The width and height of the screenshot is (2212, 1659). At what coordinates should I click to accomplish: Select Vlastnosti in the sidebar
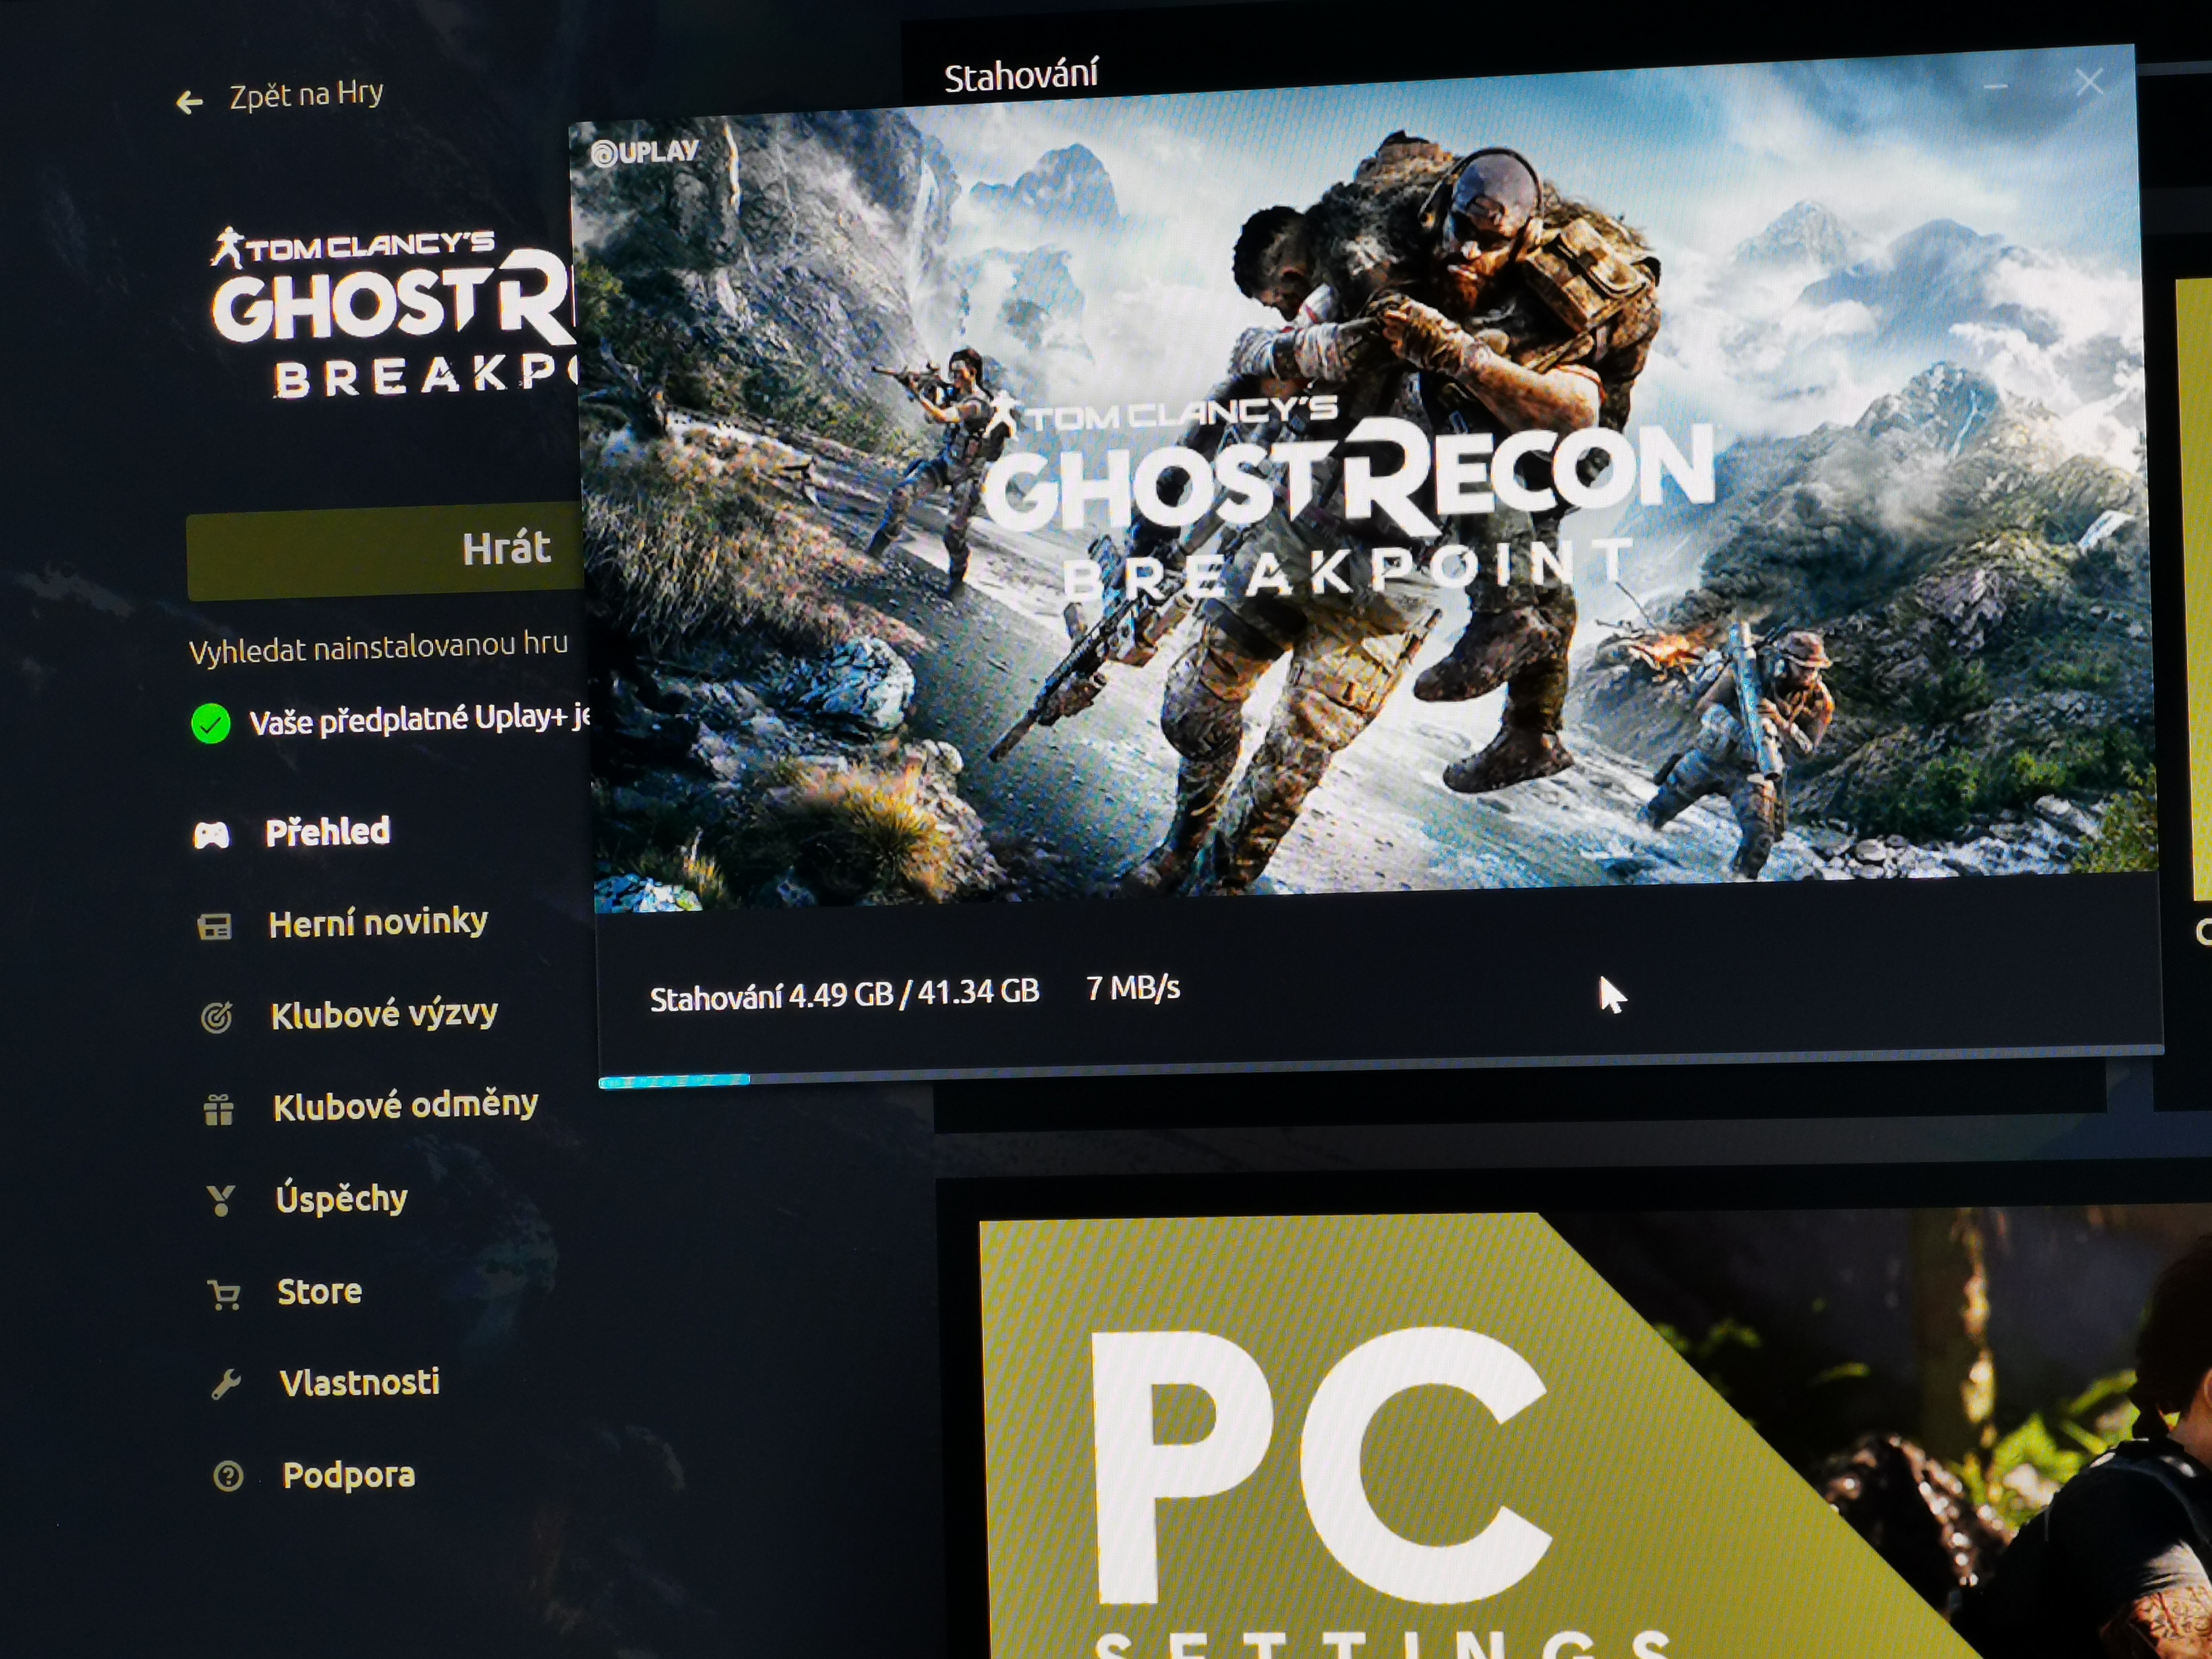(x=359, y=1382)
